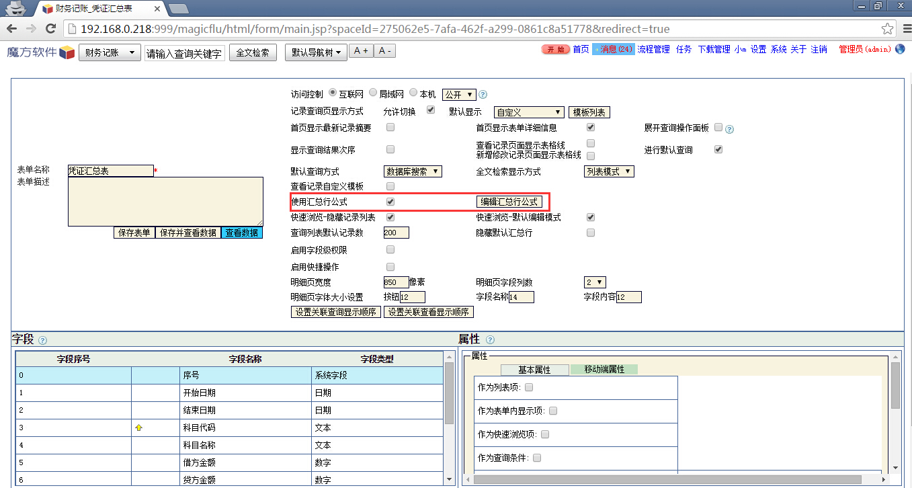912x488 pixels.
Task: Open 消息(24) notifications
Action: [612, 49]
